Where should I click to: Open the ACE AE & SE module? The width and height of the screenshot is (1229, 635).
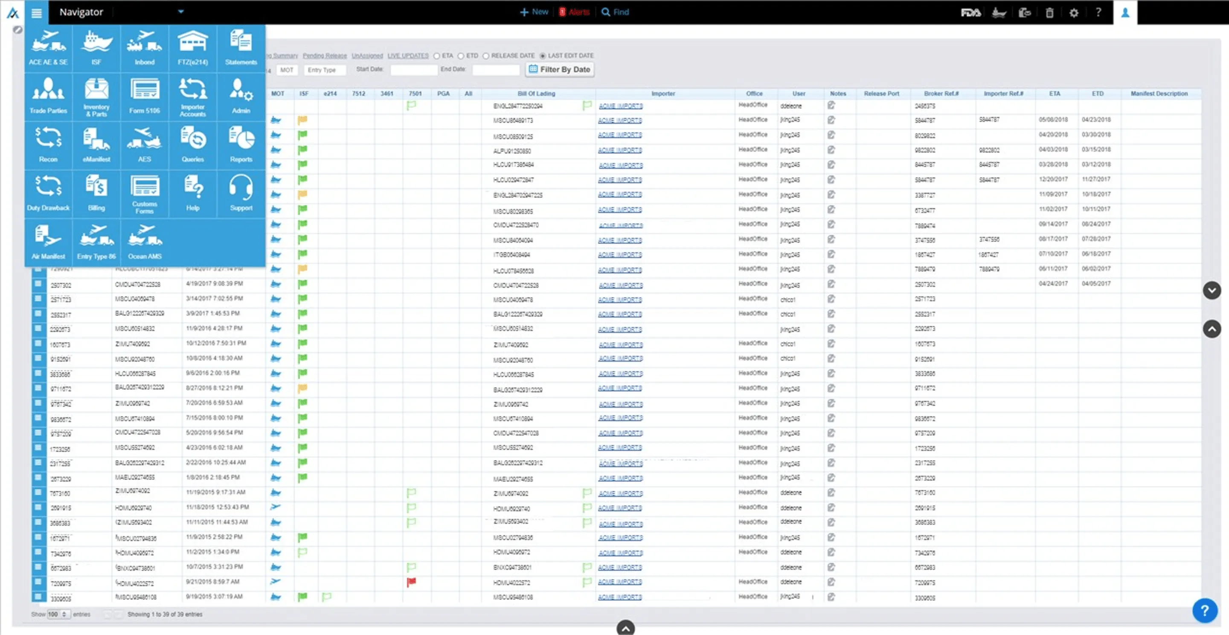tap(48, 48)
